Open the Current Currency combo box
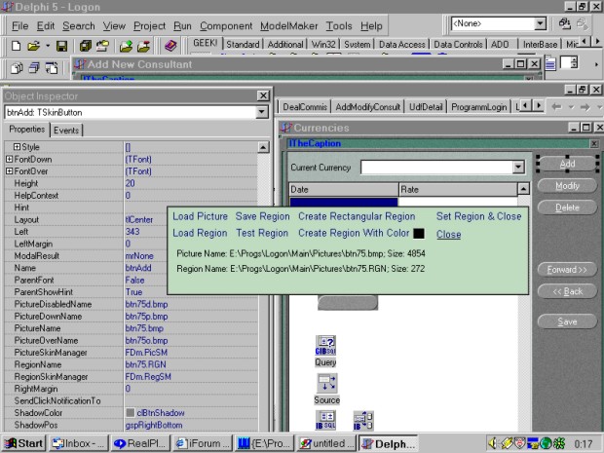 click(x=518, y=168)
